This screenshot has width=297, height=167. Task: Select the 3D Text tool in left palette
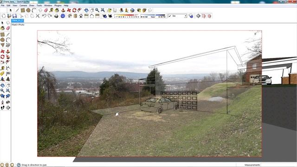pos(8,79)
